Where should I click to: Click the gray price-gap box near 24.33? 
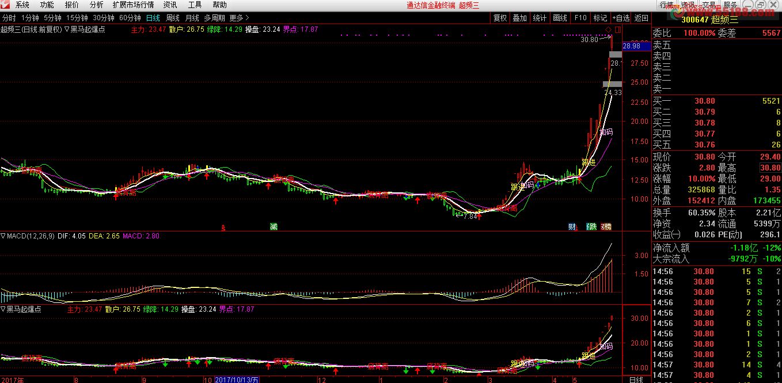click(x=612, y=84)
